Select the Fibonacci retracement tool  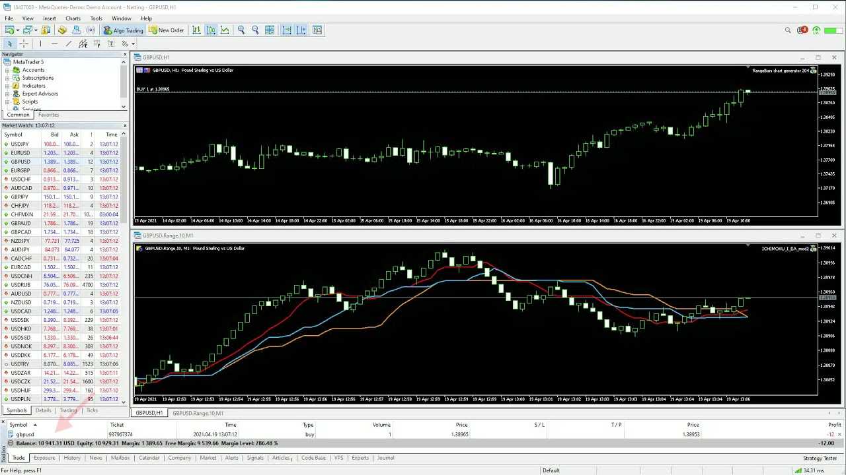tap(97, 44)
